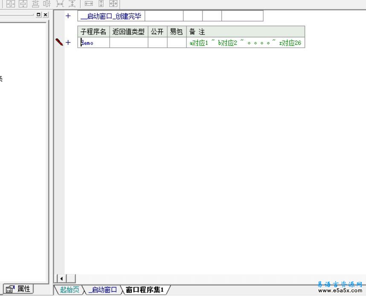This screenshot has height=296, width=366.
Task: Float the left panel using its square button
Action: (39, 14)
